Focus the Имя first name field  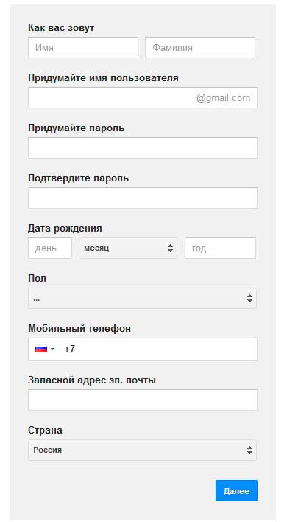pyautogui.click(x=83, y=47)
